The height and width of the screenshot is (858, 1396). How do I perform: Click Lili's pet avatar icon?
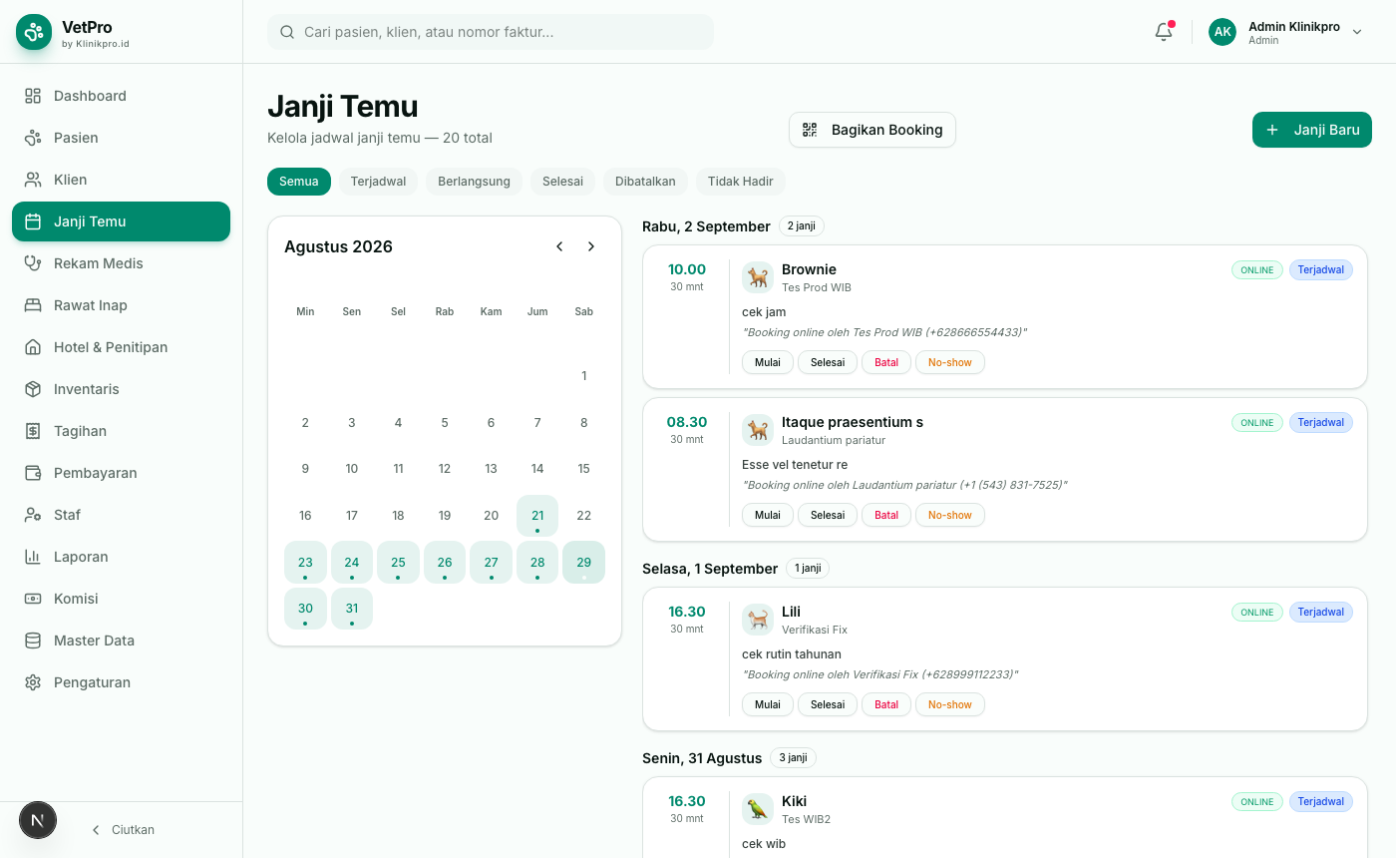point(758,620)
